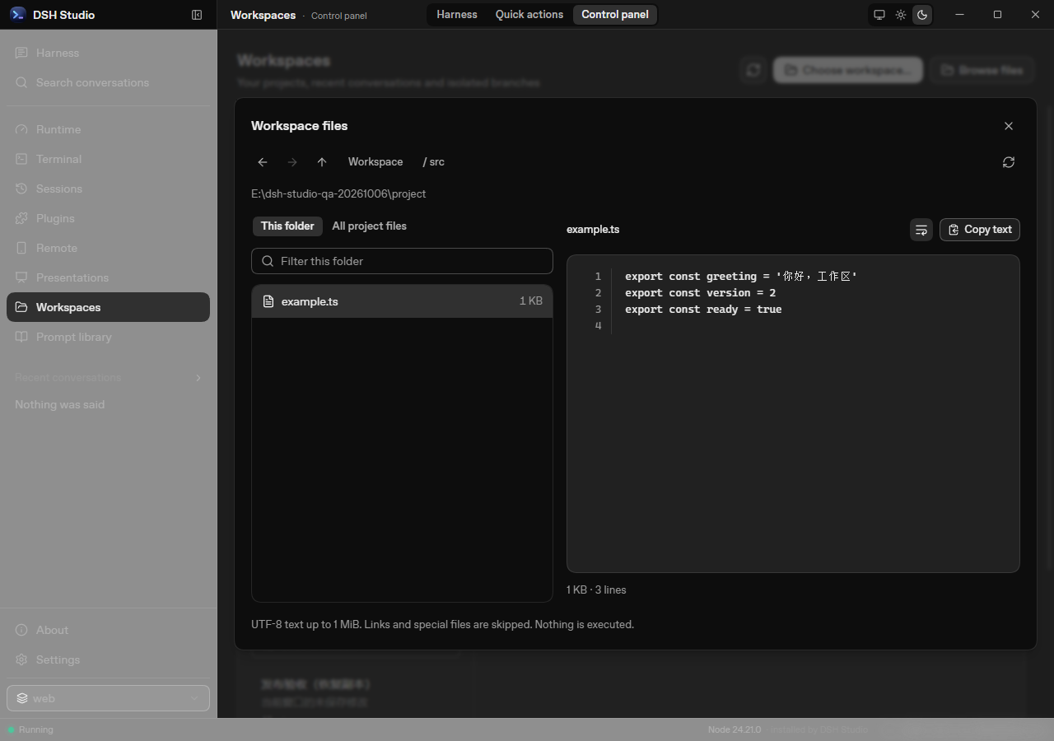This screenshot has height=741, width=1054.
Task: Open the web selector dropdown
Action: click(x=108, y=698)
